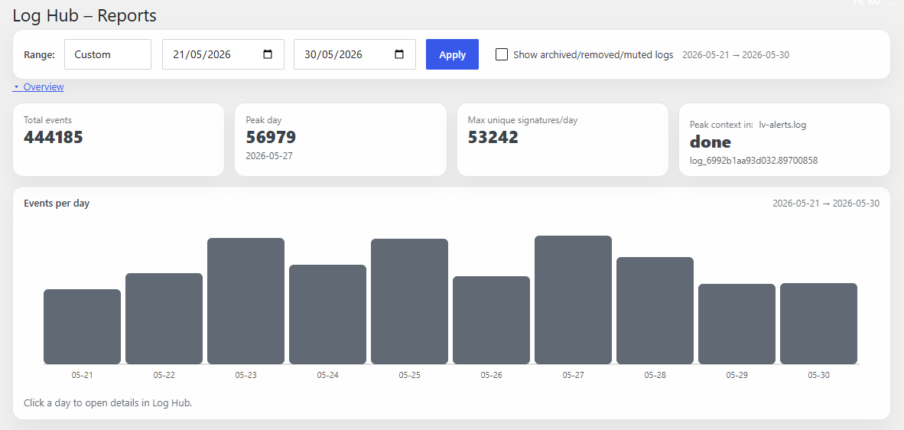The width and height of the screenshot is (904, 430).
Task: Click date range text beside archived checkbox
Action: [x=736, y=55]
